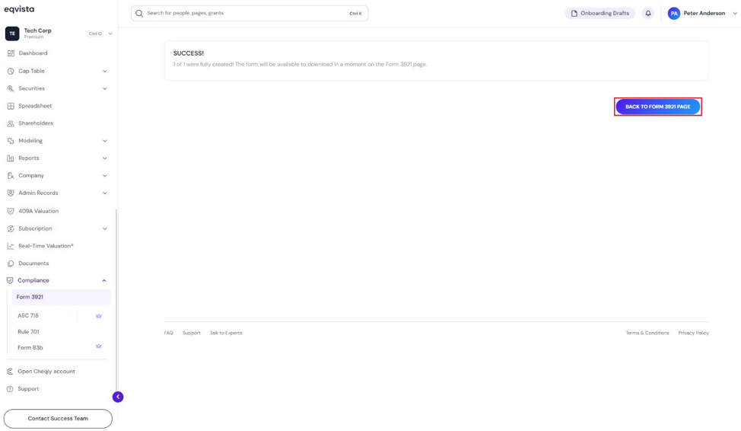
Task: Click the Support question mark icon
Action: point(10,389)
